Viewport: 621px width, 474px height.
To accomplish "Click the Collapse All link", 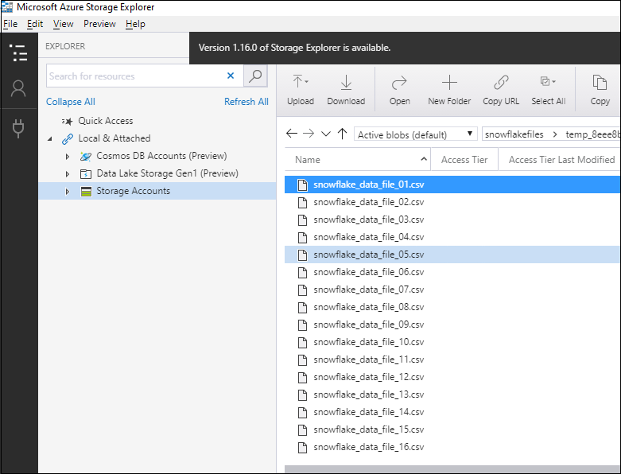I will (x=71, y=102).
